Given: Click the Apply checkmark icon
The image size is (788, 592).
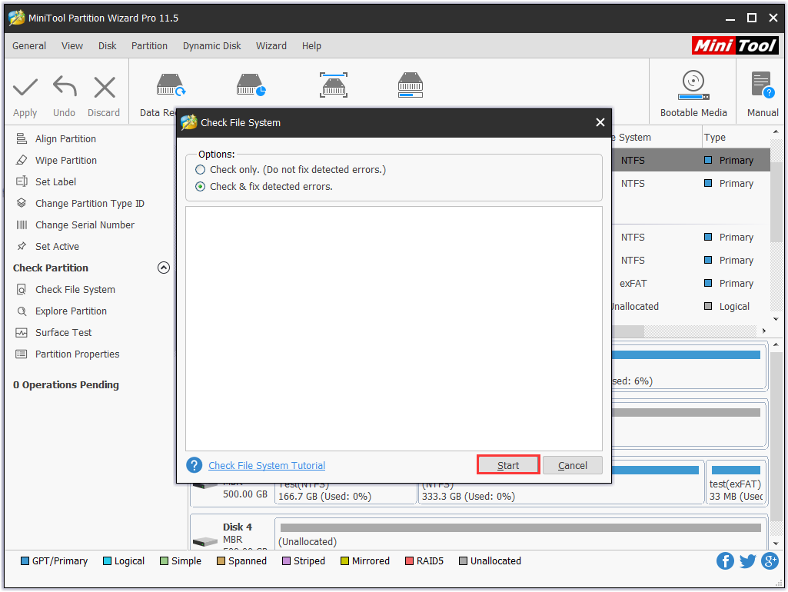Looking at the screenshot, I should coord(25,87).
